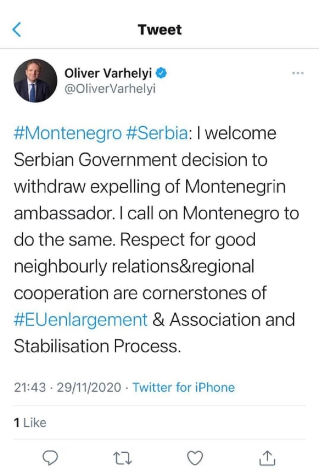Tap the text 'Stabilisation Process.'
The width and height of the screenshot is (319, 475).
[97, 346]
